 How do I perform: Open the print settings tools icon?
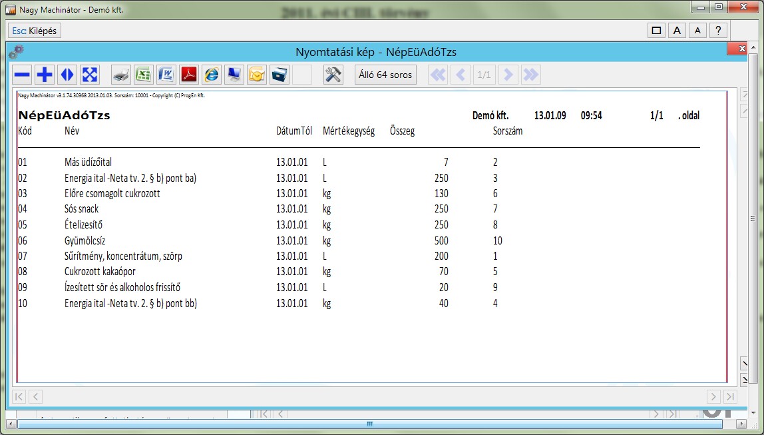click(333, 75)
